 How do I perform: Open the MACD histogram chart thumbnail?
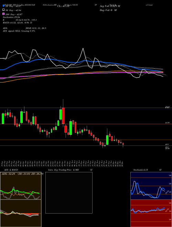click(21, 213)
